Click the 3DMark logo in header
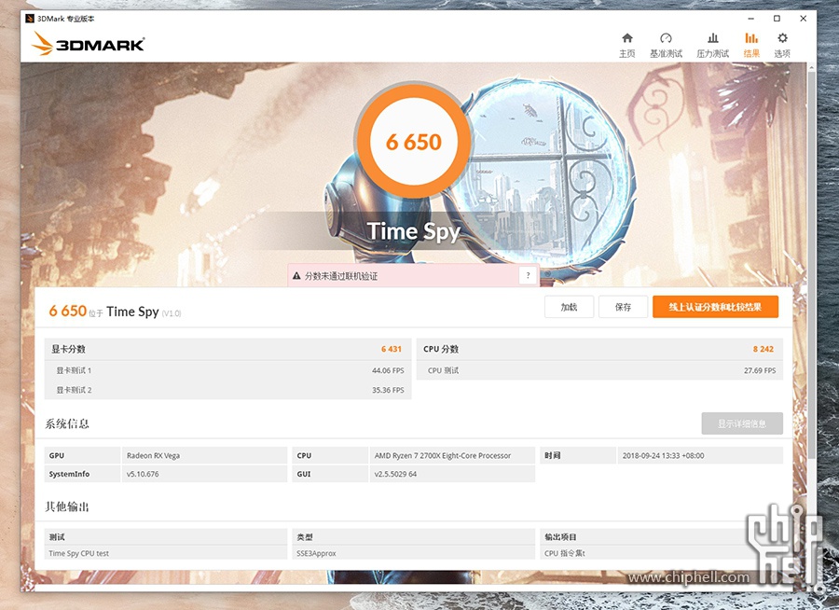This screenshot has height=610, width=839. (x=89, y=44)
